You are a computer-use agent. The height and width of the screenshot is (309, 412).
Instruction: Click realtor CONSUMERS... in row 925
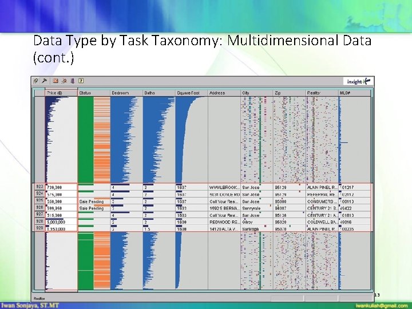click(x=322, y=201)
